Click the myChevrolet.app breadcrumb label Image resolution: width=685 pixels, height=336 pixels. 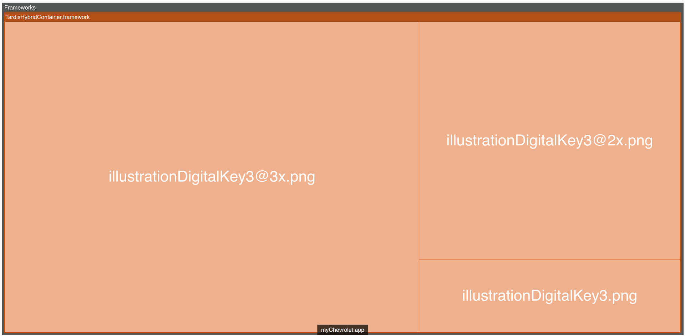[342, 330]
